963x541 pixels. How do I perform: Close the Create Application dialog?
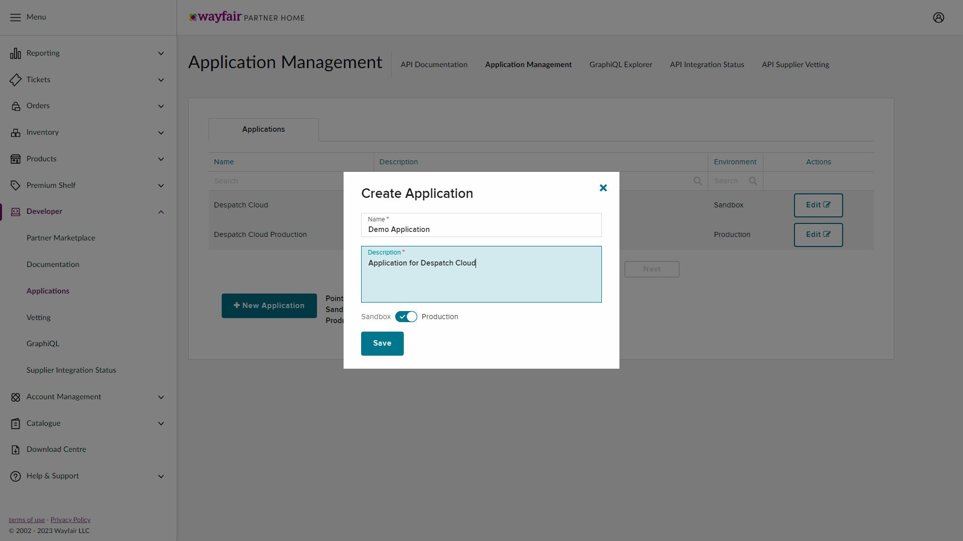pyautogui.click(x=603, y=188)
